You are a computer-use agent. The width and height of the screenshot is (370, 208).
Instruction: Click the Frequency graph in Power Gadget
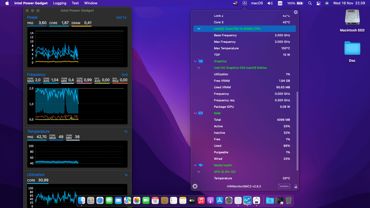pyautogui.click(x=77, y=104)
